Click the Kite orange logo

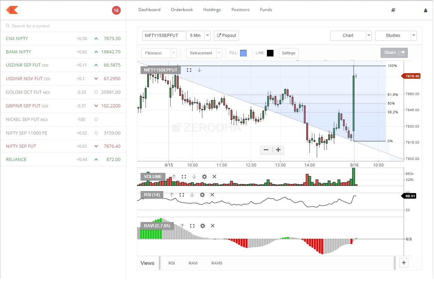coord(12,10)
